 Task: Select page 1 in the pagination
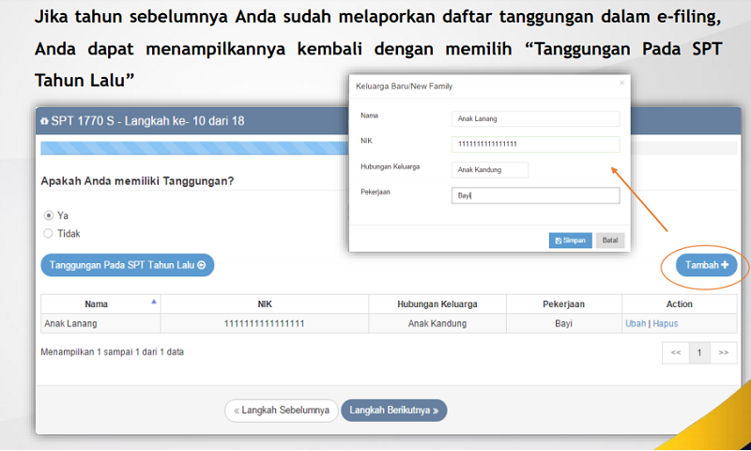(x=699, y=352)
